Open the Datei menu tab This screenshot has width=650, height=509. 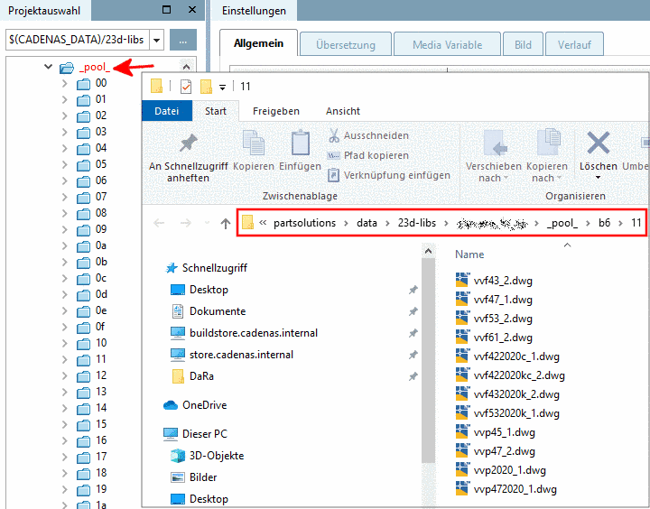(167, 111)
